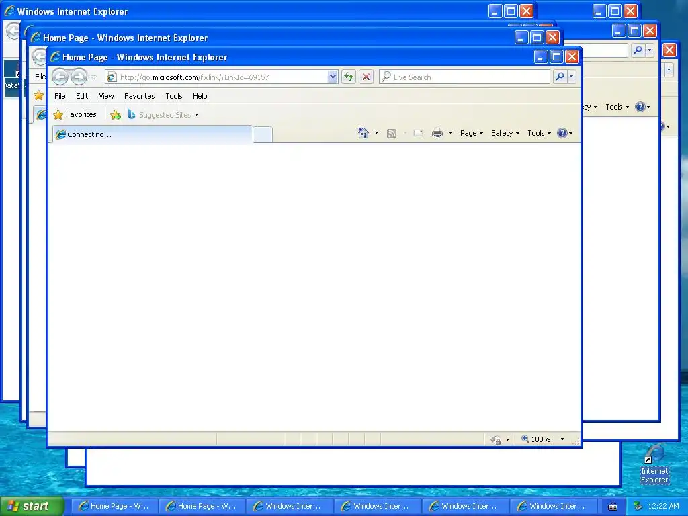Click the 100% zoom level button
The image size is (688, 516).
[x=535, y=439]
